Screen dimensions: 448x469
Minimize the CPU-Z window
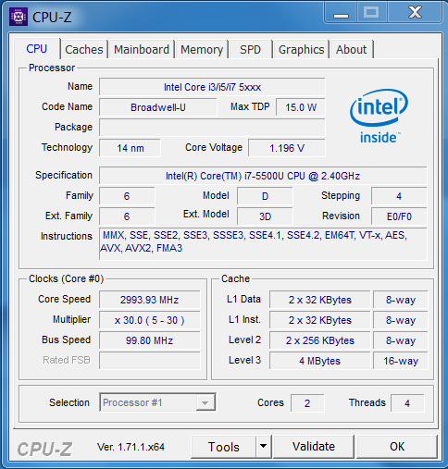(341, 13)
